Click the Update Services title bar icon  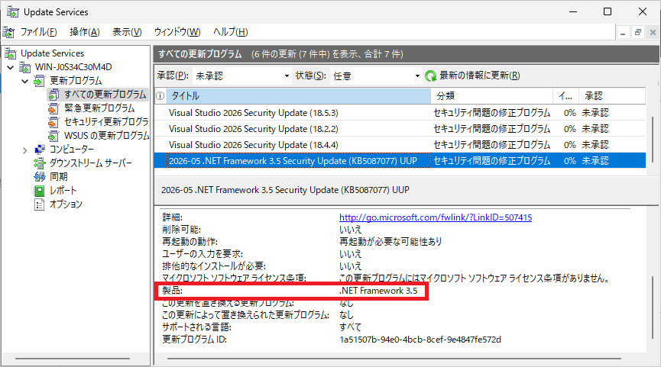tap(13, 11)
